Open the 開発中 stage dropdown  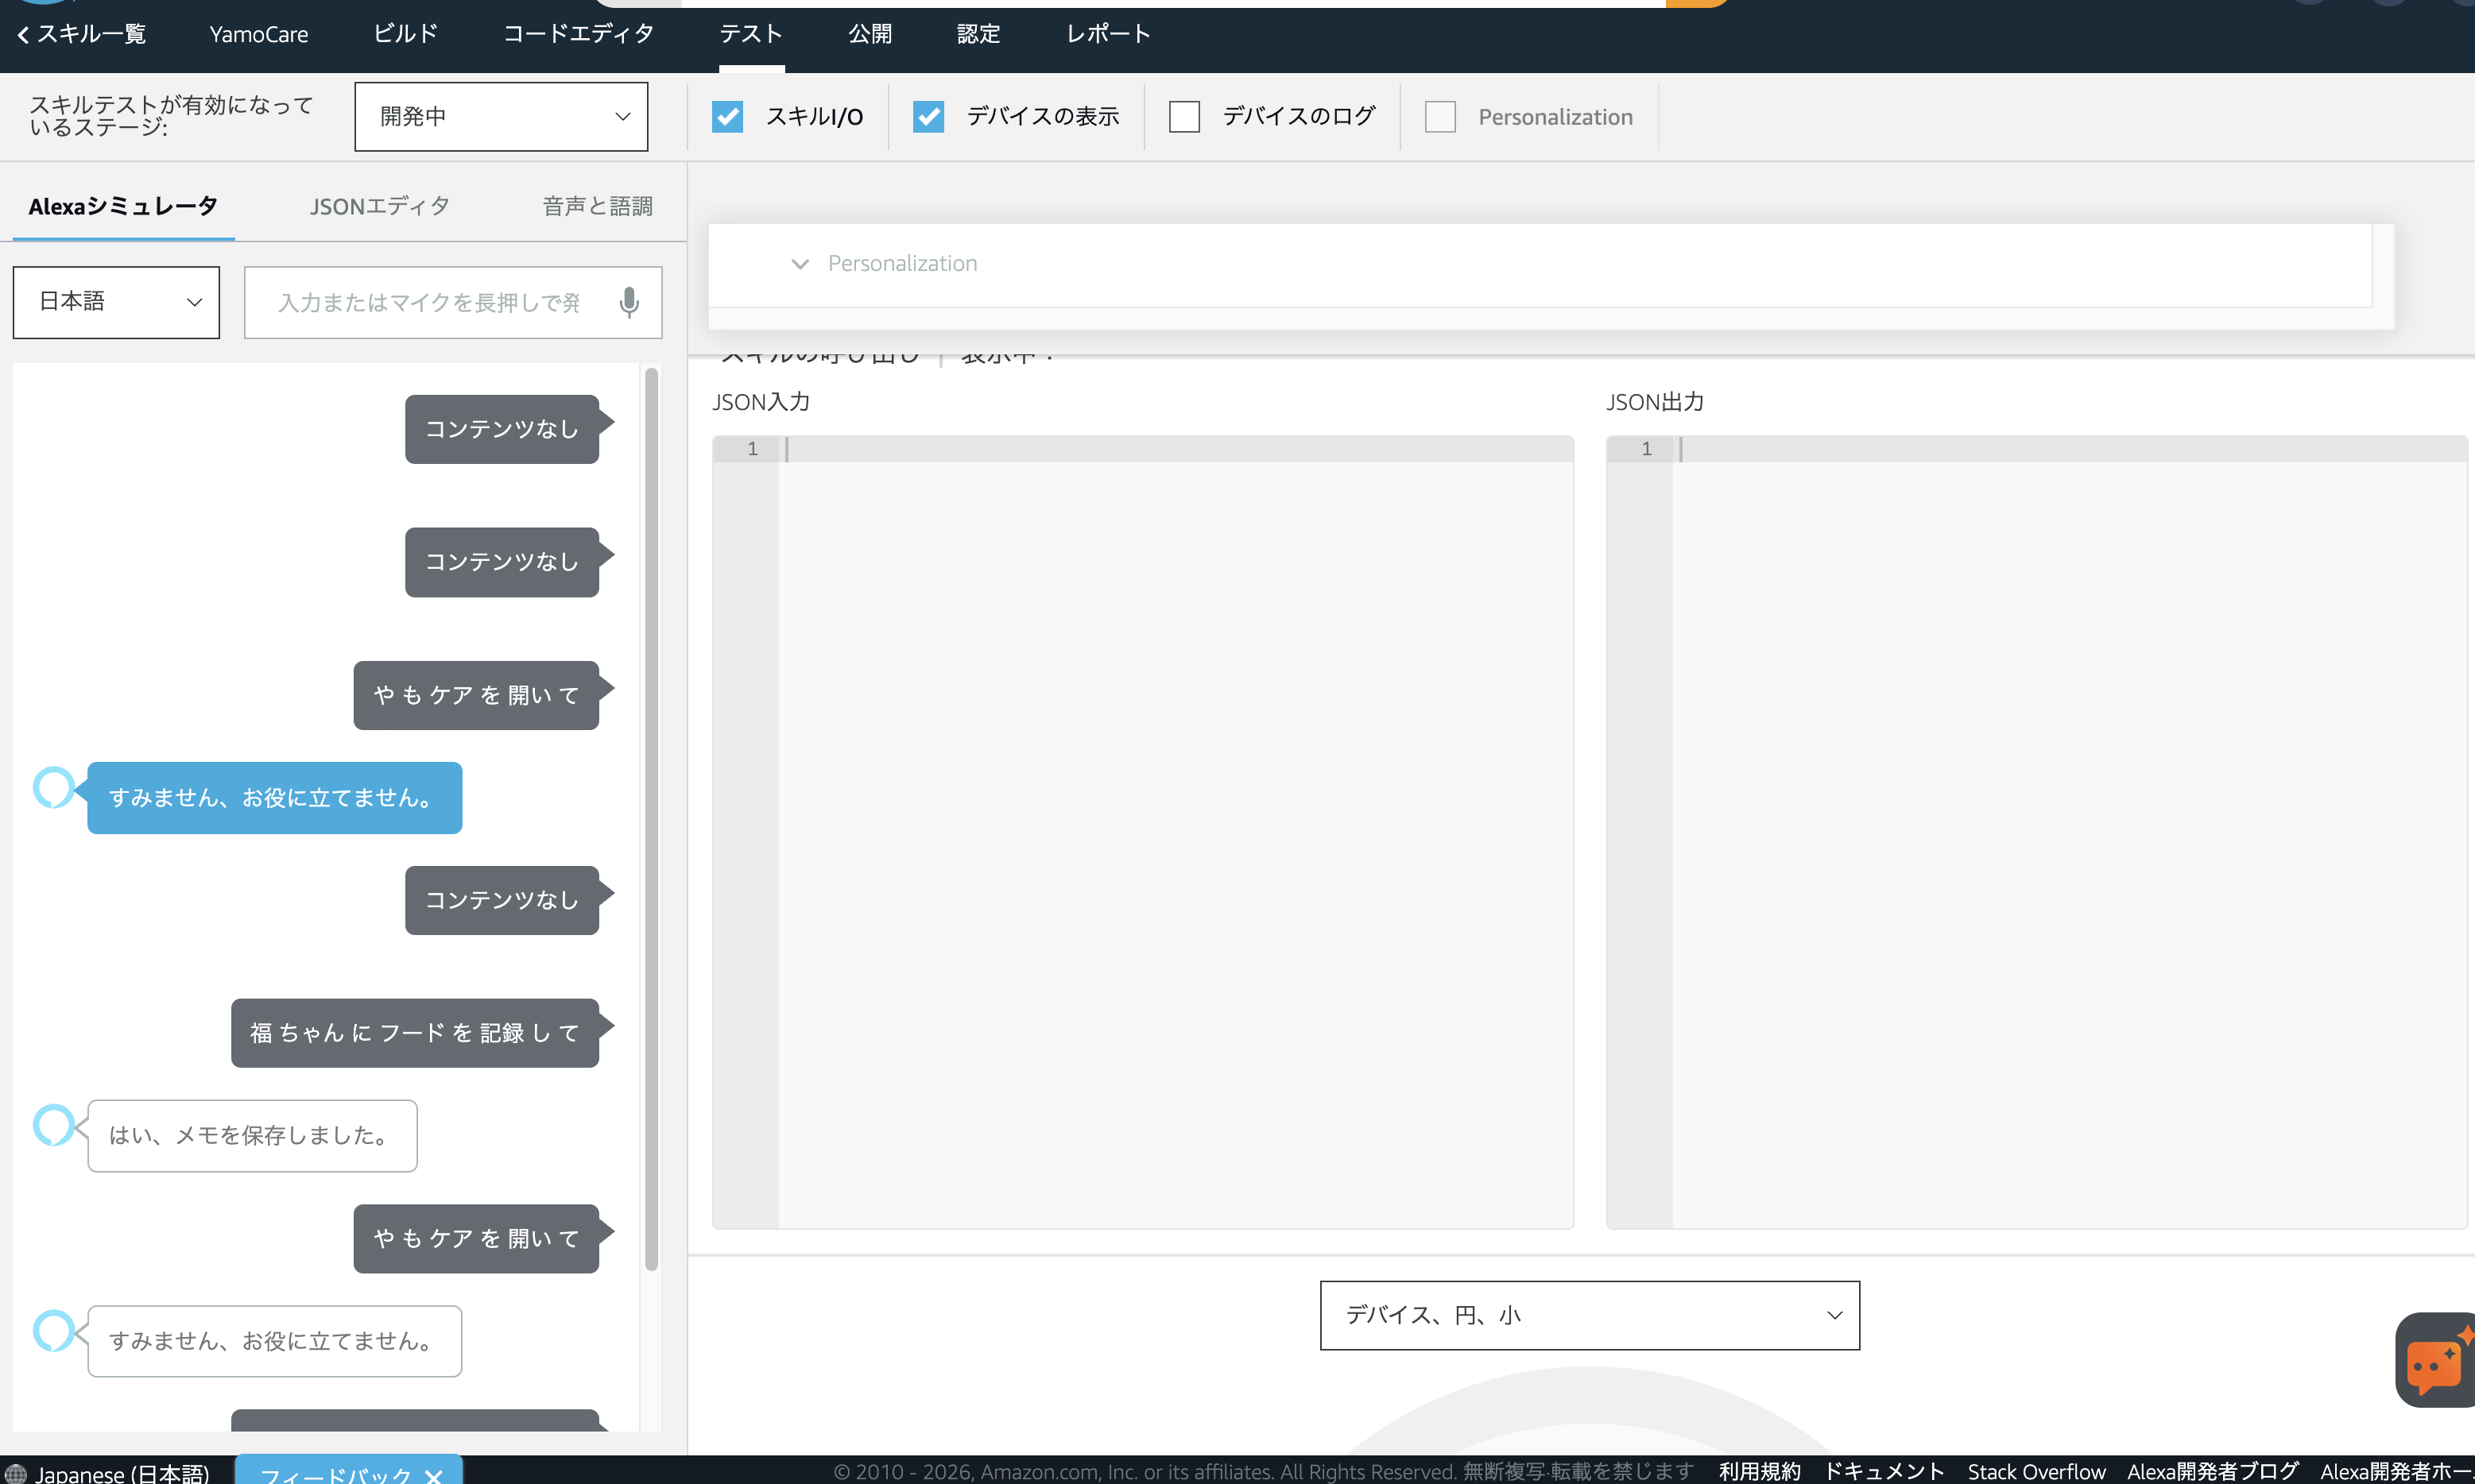click(x=500, y=116)
